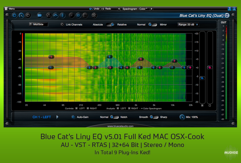Image resolution: width=241 pixels, height=163 pixels.
Task: Switch the Normal/Notch toggle
Action: coord(114,117)
